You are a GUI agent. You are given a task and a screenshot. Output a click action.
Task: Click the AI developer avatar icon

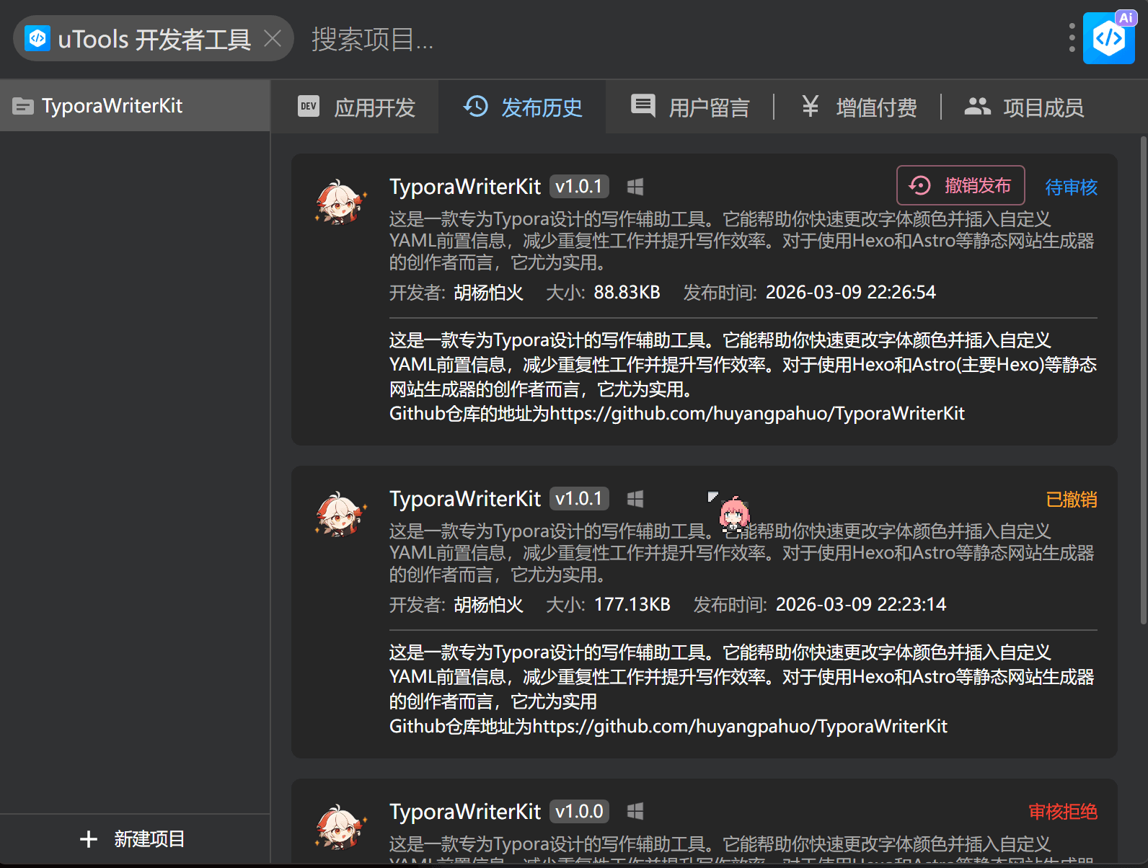point(1108,38)
